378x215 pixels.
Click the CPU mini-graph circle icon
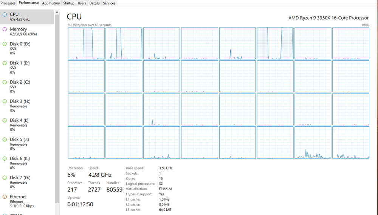(5, 14)
